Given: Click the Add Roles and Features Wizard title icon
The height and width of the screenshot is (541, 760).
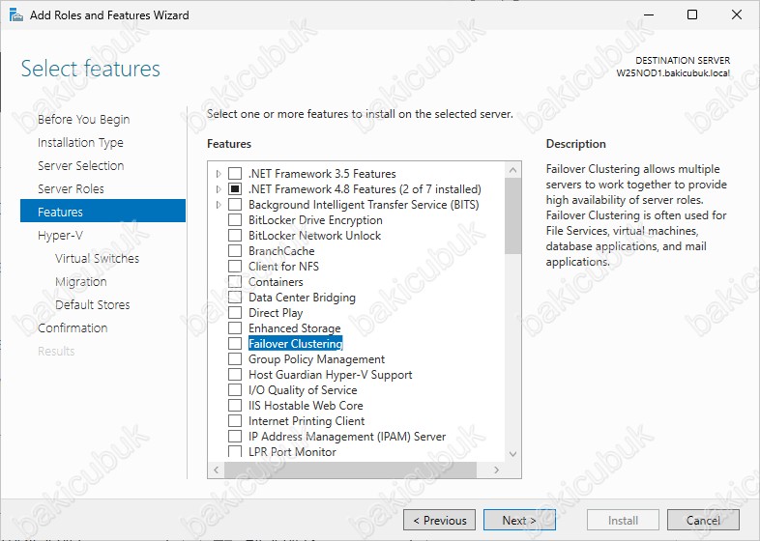Looking at the screenshot, I should point(16,15).
